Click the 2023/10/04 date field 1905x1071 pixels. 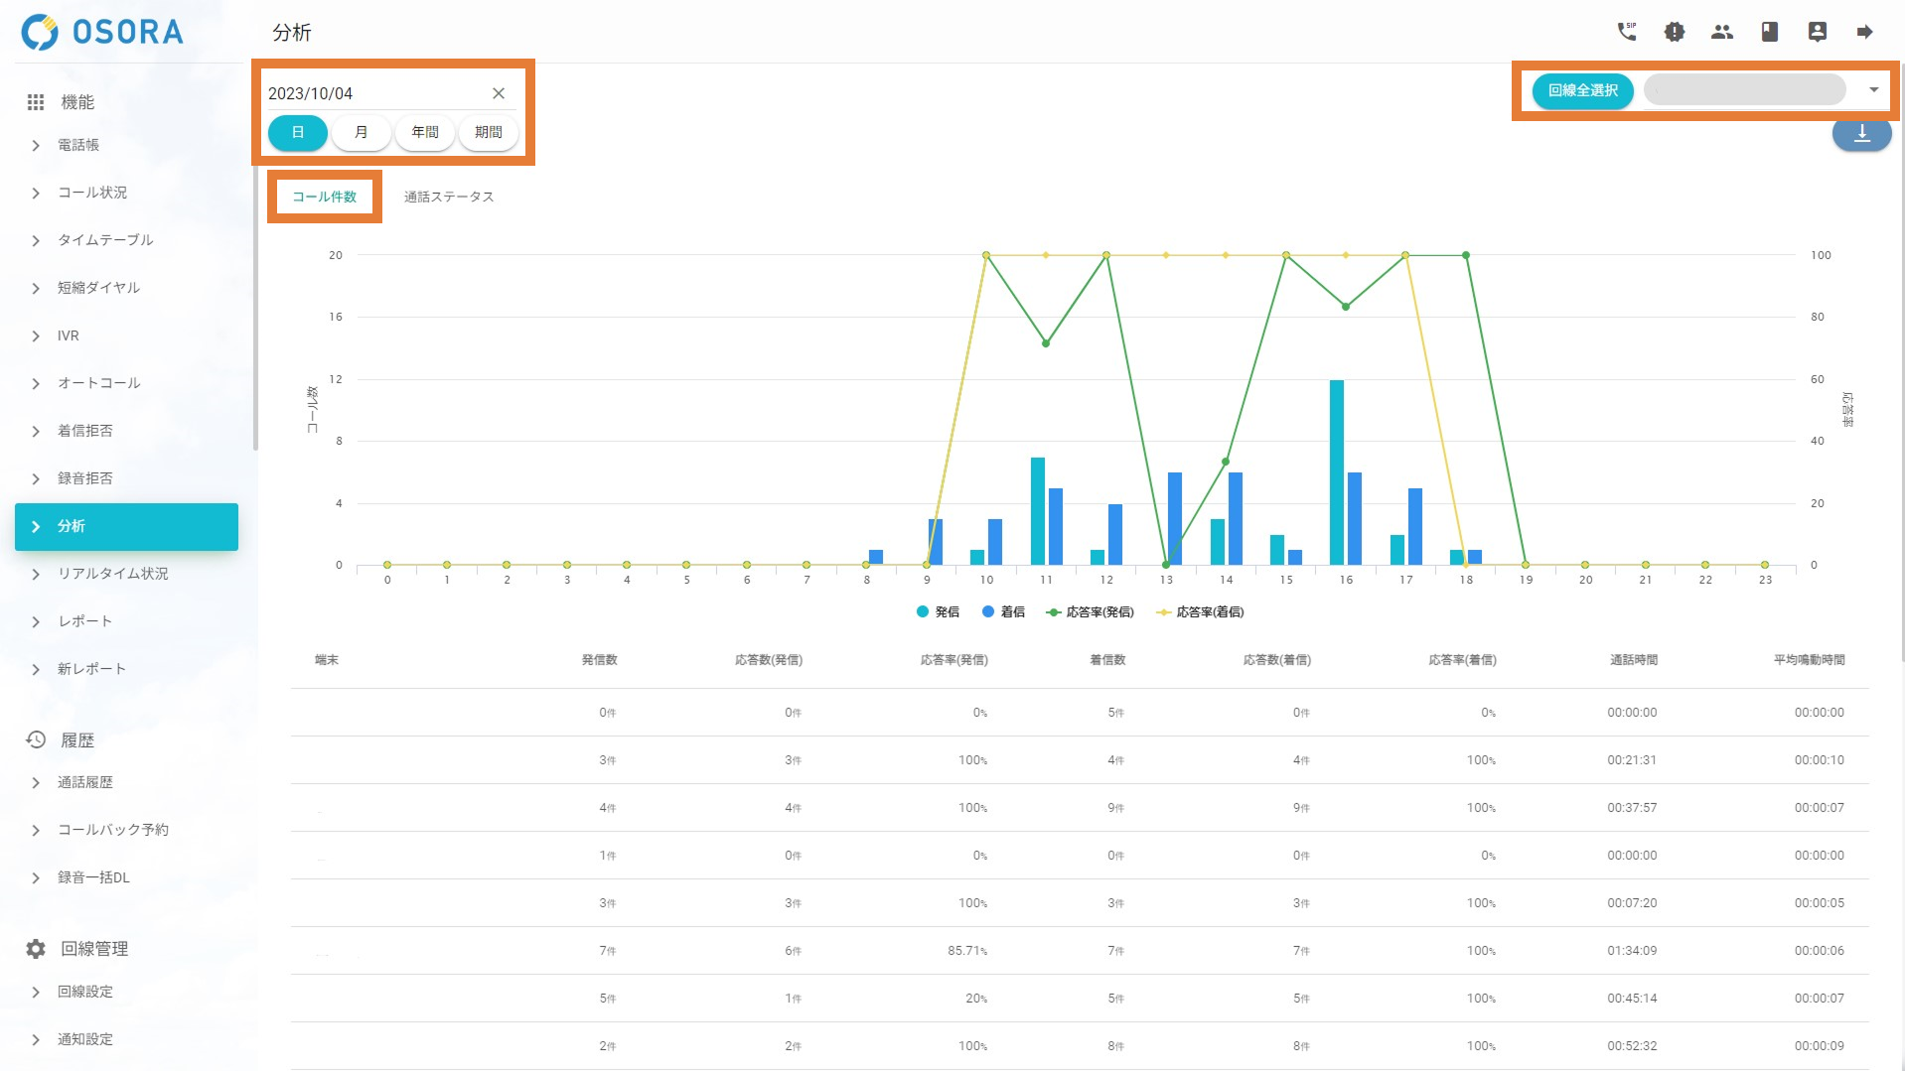(372, 93)
